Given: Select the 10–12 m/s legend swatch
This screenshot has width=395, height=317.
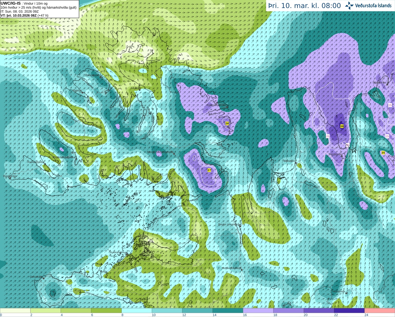Looking at the screenshot, I should click(167, 311).
